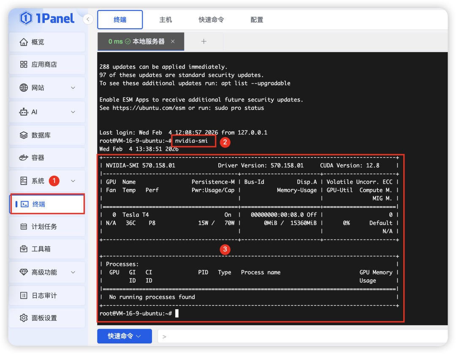
Task: Switch to the 终端 top tab
Action: (x=120, y=19)
